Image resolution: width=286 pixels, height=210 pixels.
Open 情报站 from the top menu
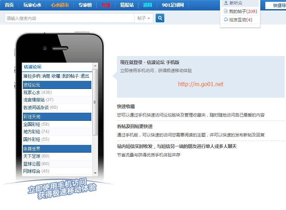[x=127, y=5]
